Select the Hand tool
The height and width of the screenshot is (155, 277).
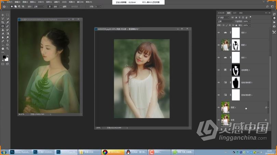point(3,49)
